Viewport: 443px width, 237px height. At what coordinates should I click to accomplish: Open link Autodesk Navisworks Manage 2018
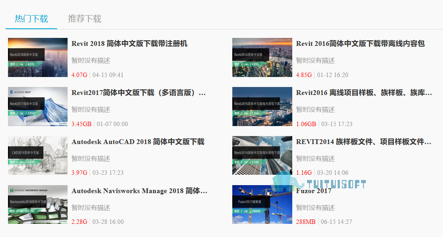point(140,191)
